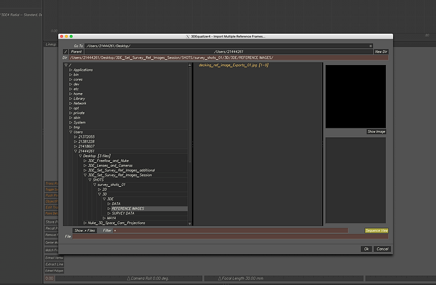Image resolution: width=436 pixels, height=285 pixels.
Task: Click Extract Polygon in main window
Action: pos(54,271)
